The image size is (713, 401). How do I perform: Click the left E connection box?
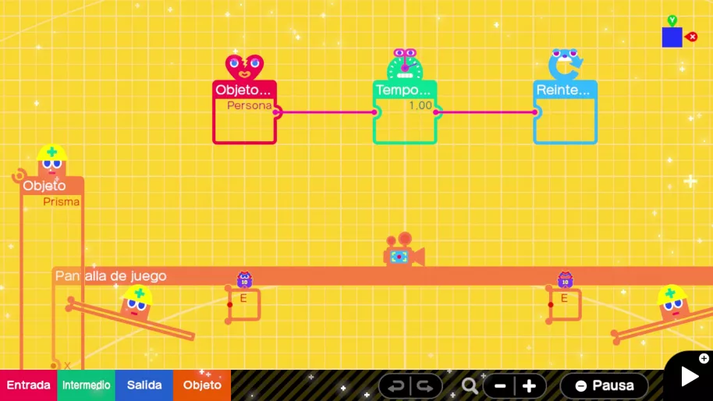pos(243,303)
